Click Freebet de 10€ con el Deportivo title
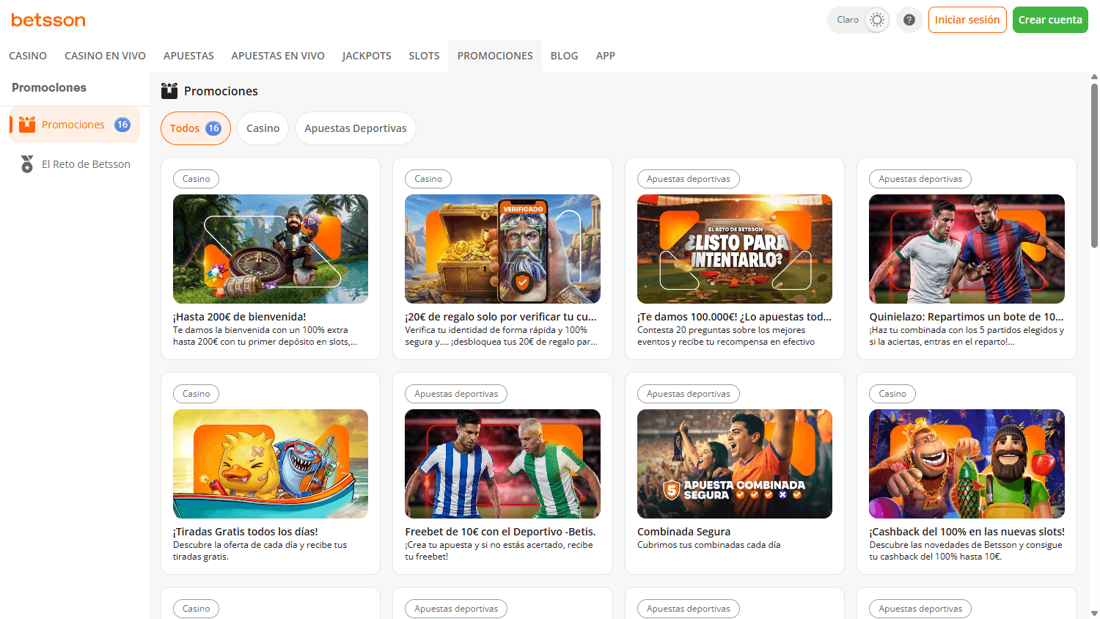 click(x=500, y=532)
